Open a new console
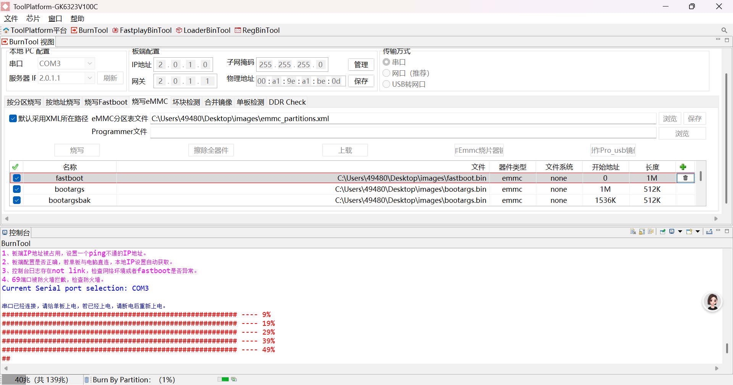The width and height of the screenshot is (733, 385). point(688,231)
